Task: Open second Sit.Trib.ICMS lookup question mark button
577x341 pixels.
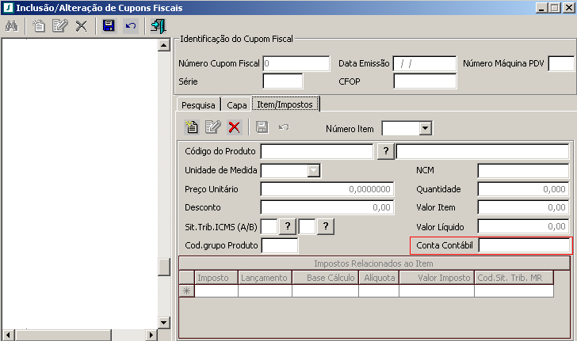Action: coord(326,226)
